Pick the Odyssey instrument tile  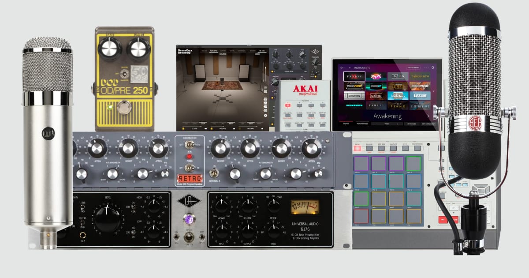point(354,96)
